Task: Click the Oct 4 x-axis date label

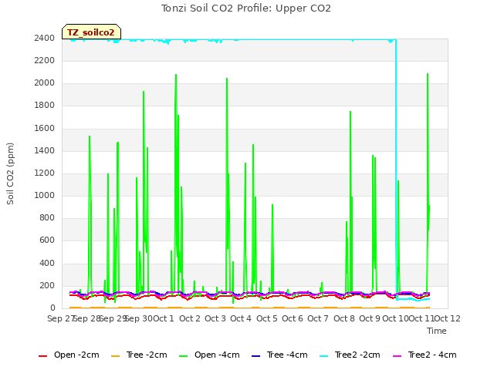Action: coord(241,318)
